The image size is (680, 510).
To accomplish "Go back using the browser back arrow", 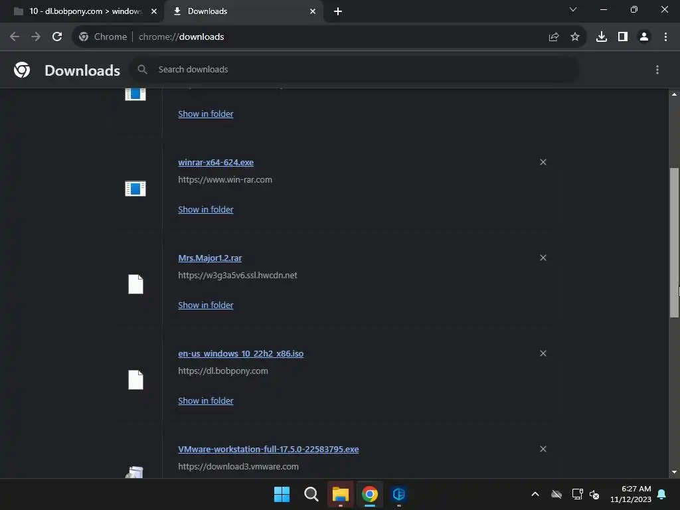I will tap(15, 37).
